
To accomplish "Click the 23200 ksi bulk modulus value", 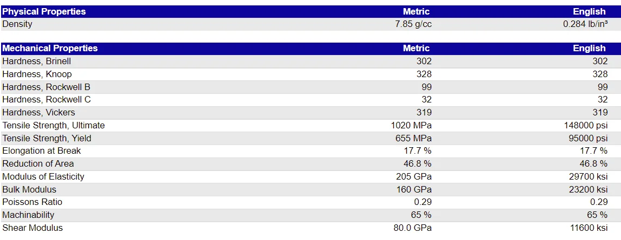I will click(587, 189).
